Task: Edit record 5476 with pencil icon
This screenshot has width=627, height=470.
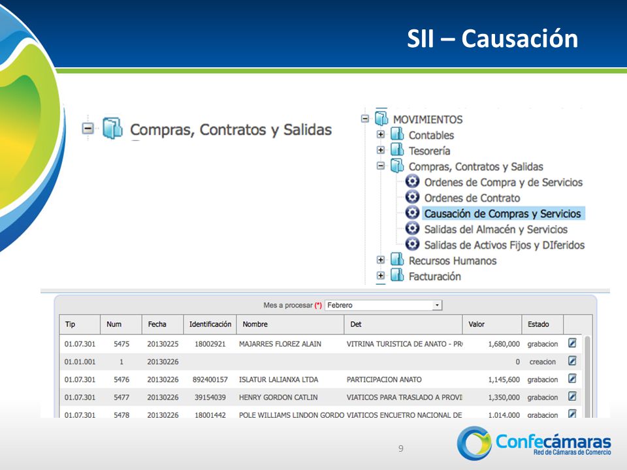Action: tap(572, 379)
